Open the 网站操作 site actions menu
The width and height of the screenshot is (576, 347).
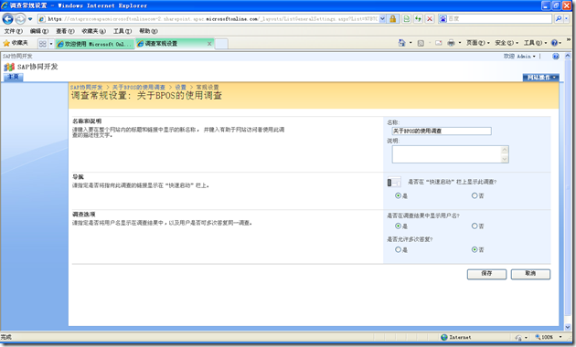[x=540, y=78]
